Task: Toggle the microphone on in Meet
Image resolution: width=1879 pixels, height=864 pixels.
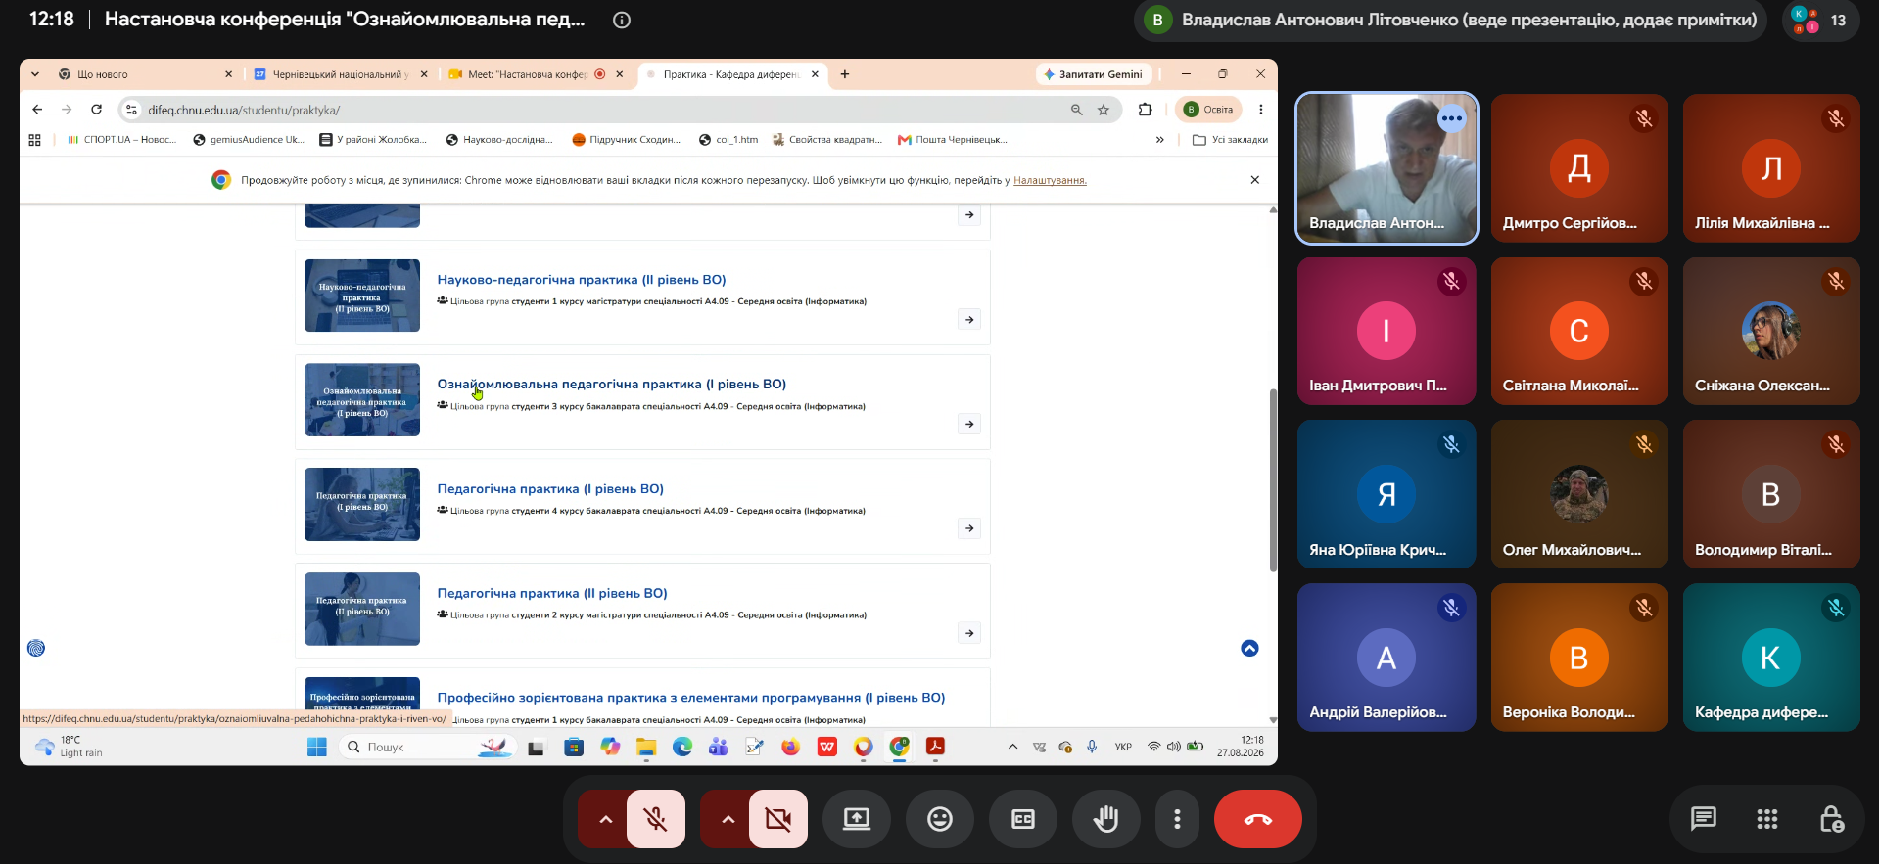Action: (656, 819)
